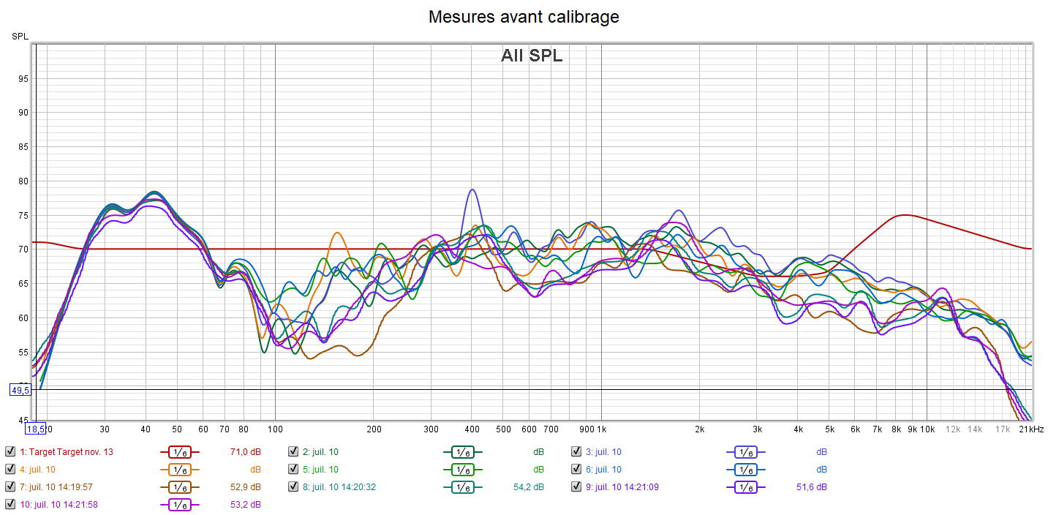Select the '7: juil. 10 14:19:57' legend label
Screen dimensions: 1048x515
tap(56, 487)
